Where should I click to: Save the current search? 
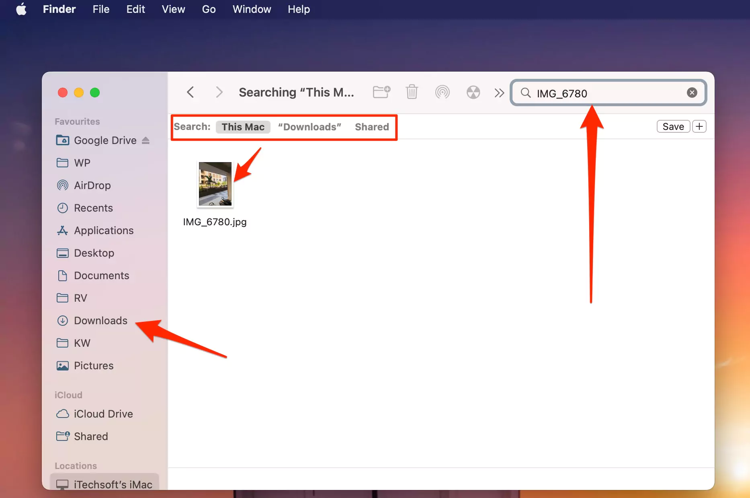(x=673, y=126)
